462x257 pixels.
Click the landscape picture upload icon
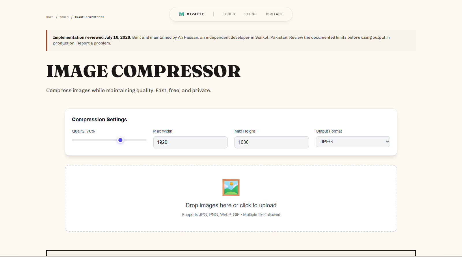(x=231, y=187)
